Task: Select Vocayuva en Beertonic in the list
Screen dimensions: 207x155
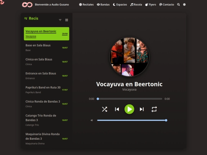Action: coord(46,34)
